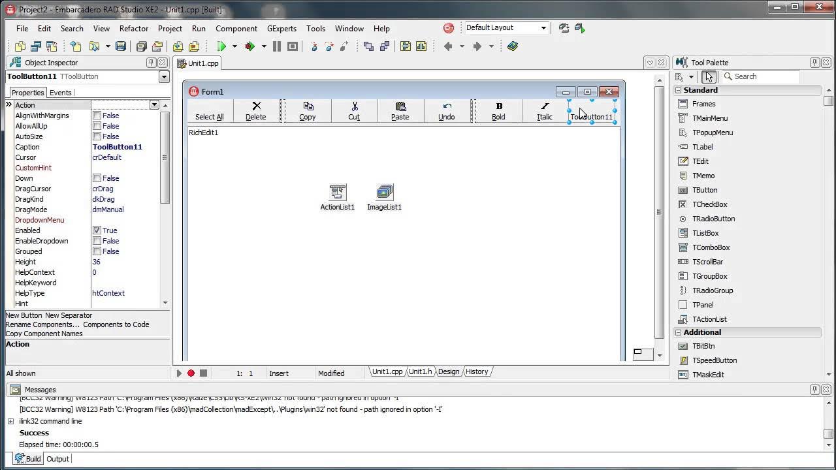This screenshot has width=836, height=470.
Task: Click Rename Components... link
Action: pyautogui.click(x=42, y=324)
